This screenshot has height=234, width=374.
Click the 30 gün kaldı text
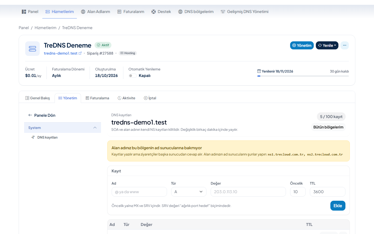[339, 71]
